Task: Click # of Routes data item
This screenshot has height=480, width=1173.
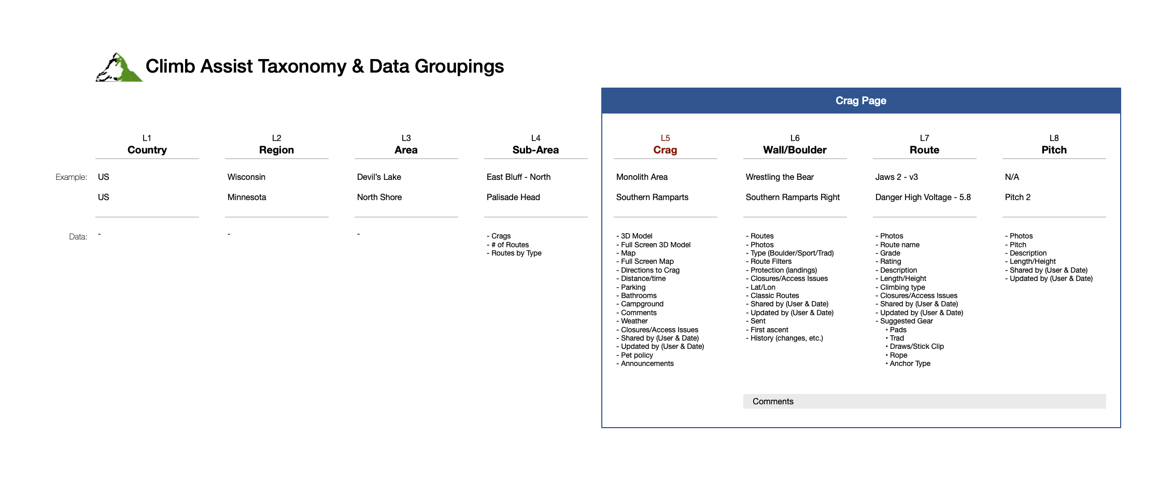Action: tap(507, 245)
